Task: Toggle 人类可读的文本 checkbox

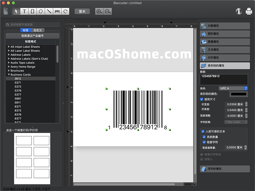Action: click(203, 131)
